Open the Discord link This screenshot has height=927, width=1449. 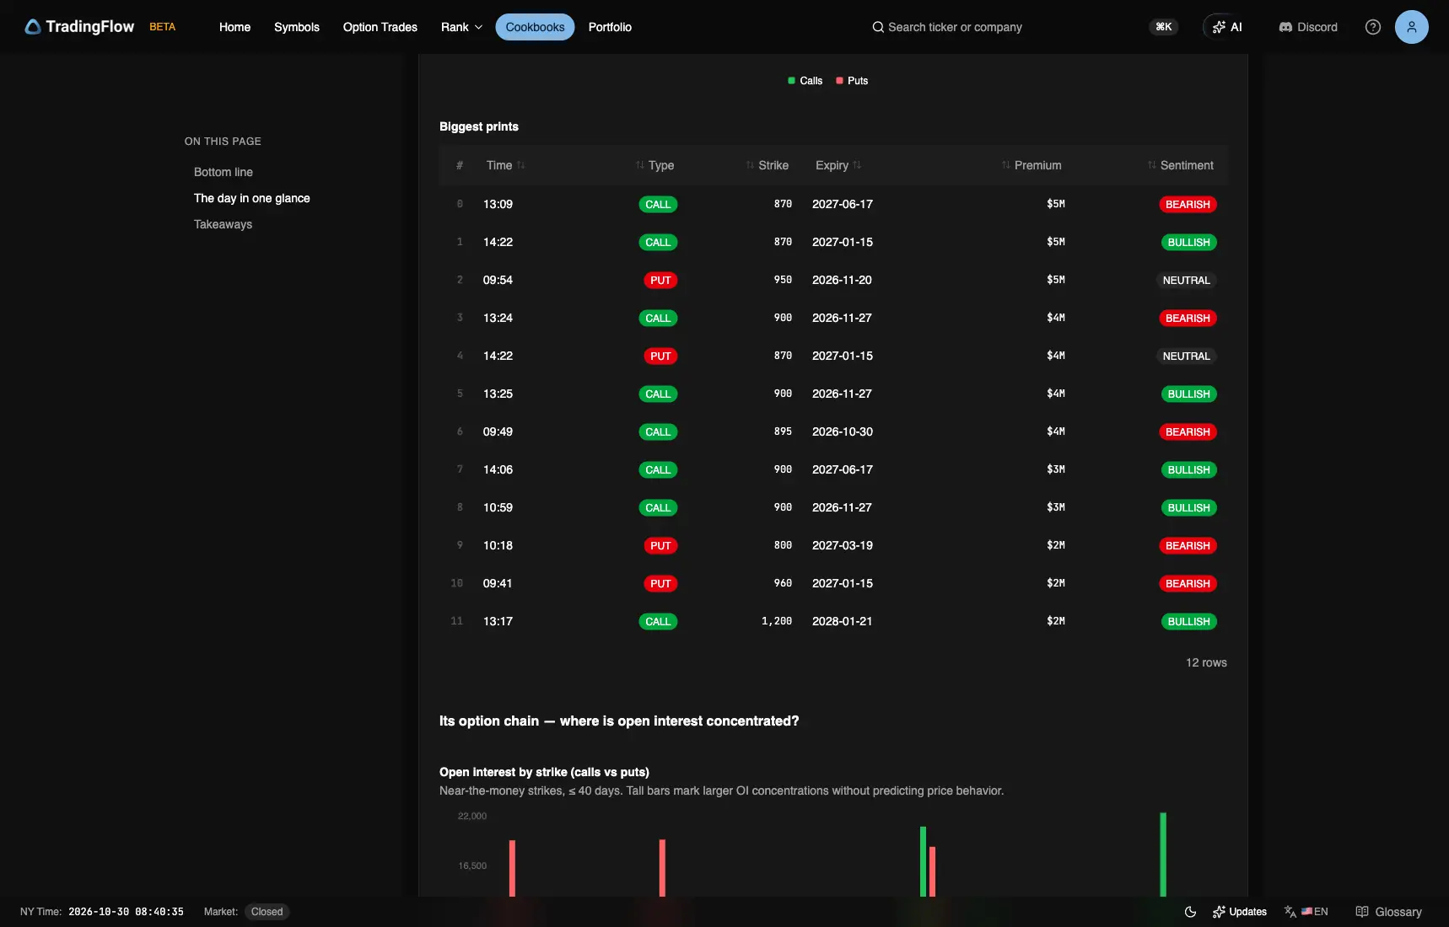click(x=1308, y=27)
